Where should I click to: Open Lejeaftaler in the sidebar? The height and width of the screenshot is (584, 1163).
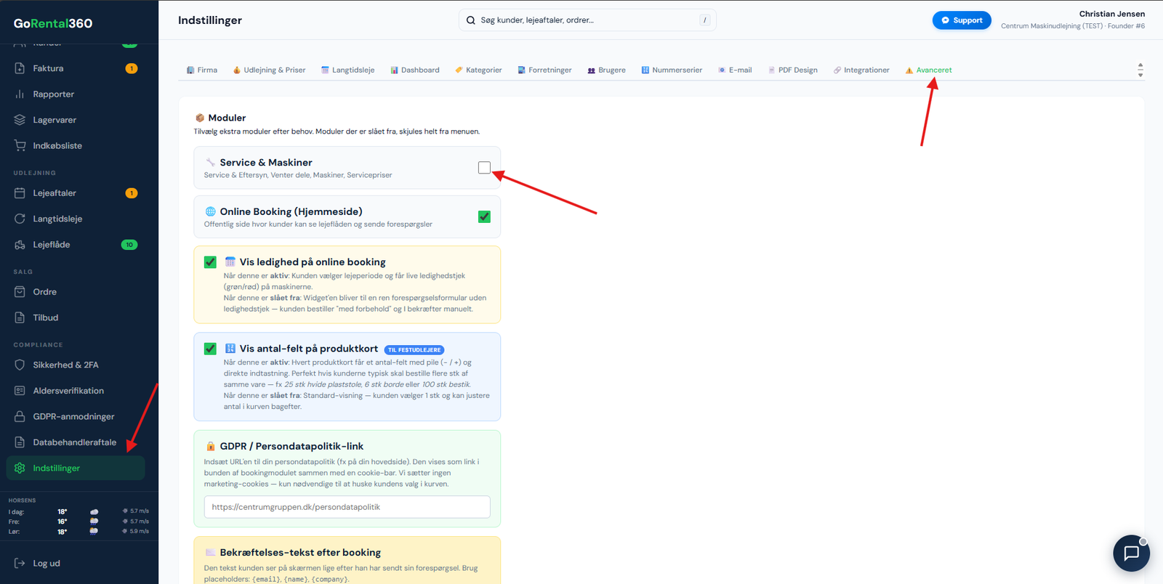coord(76,193)
